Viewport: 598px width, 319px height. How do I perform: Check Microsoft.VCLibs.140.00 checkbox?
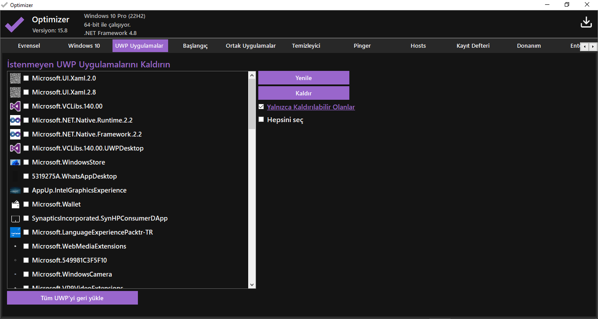26,106
